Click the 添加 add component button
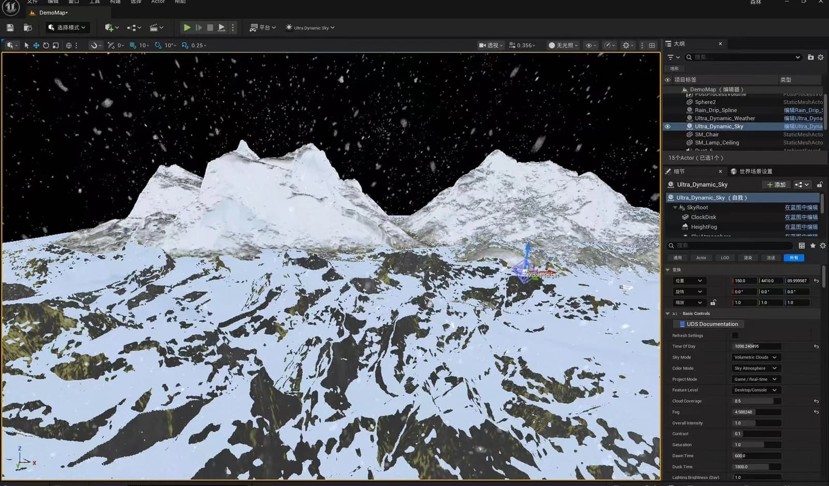The image size is (829, 486). (776, 185)
